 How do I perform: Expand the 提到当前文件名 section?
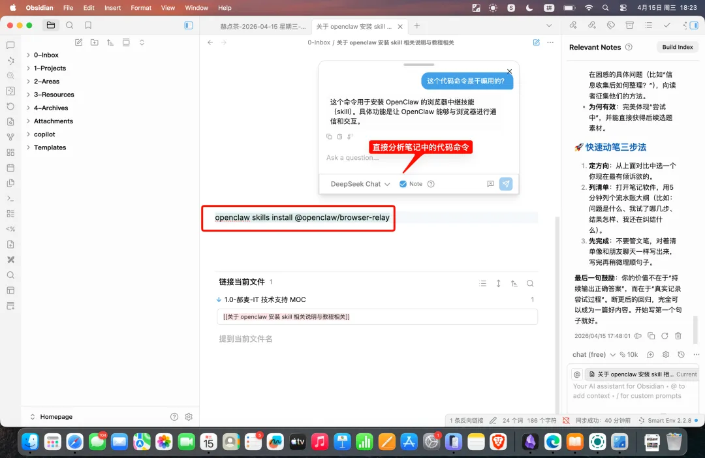tap(245, 339)
